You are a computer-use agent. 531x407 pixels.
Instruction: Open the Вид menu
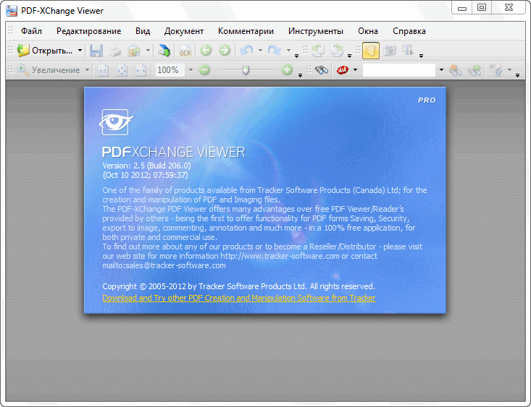pos(143,31)
